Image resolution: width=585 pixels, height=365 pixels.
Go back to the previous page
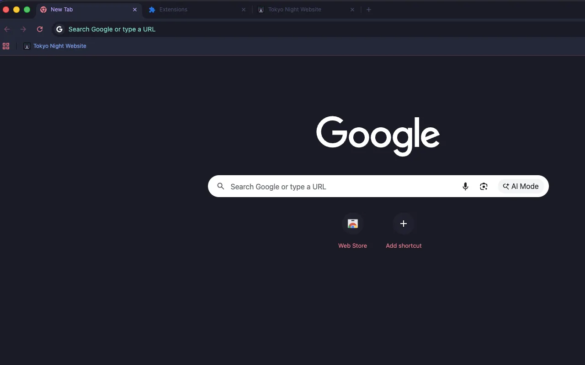tap(7, 29)
